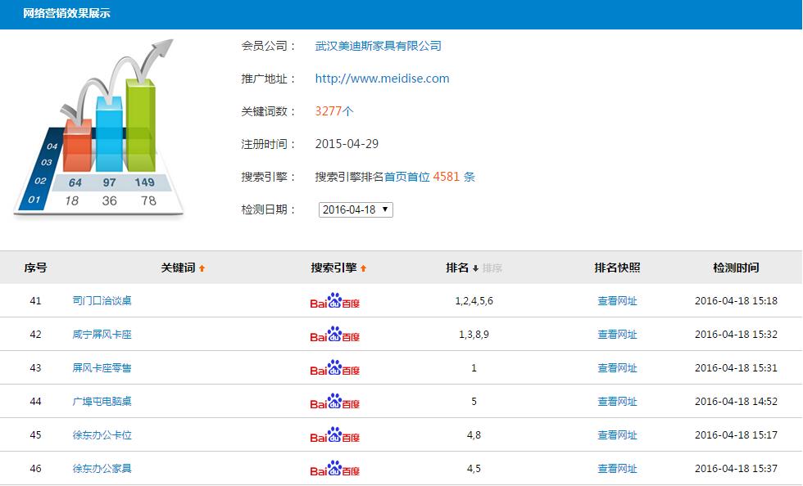This screenshot has width=803, height=486.
Task: Click the Baidu logo in row 44
Action: point(334,402)
